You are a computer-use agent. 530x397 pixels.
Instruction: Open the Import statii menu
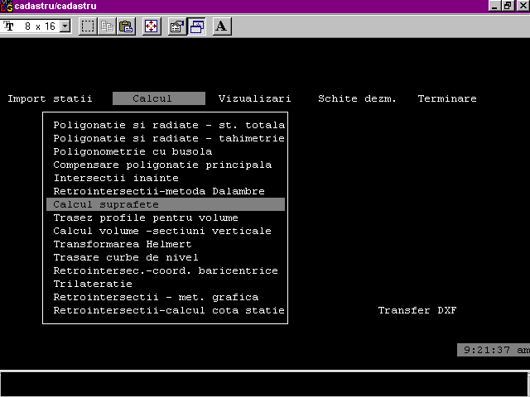[x=50, y=98]
